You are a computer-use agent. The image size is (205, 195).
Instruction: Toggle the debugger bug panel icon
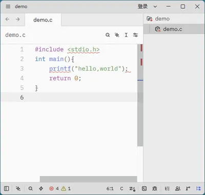(x=155, y=188)
